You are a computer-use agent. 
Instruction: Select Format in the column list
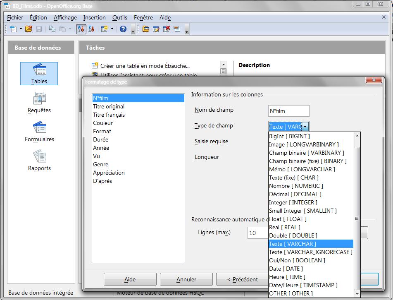138,131
